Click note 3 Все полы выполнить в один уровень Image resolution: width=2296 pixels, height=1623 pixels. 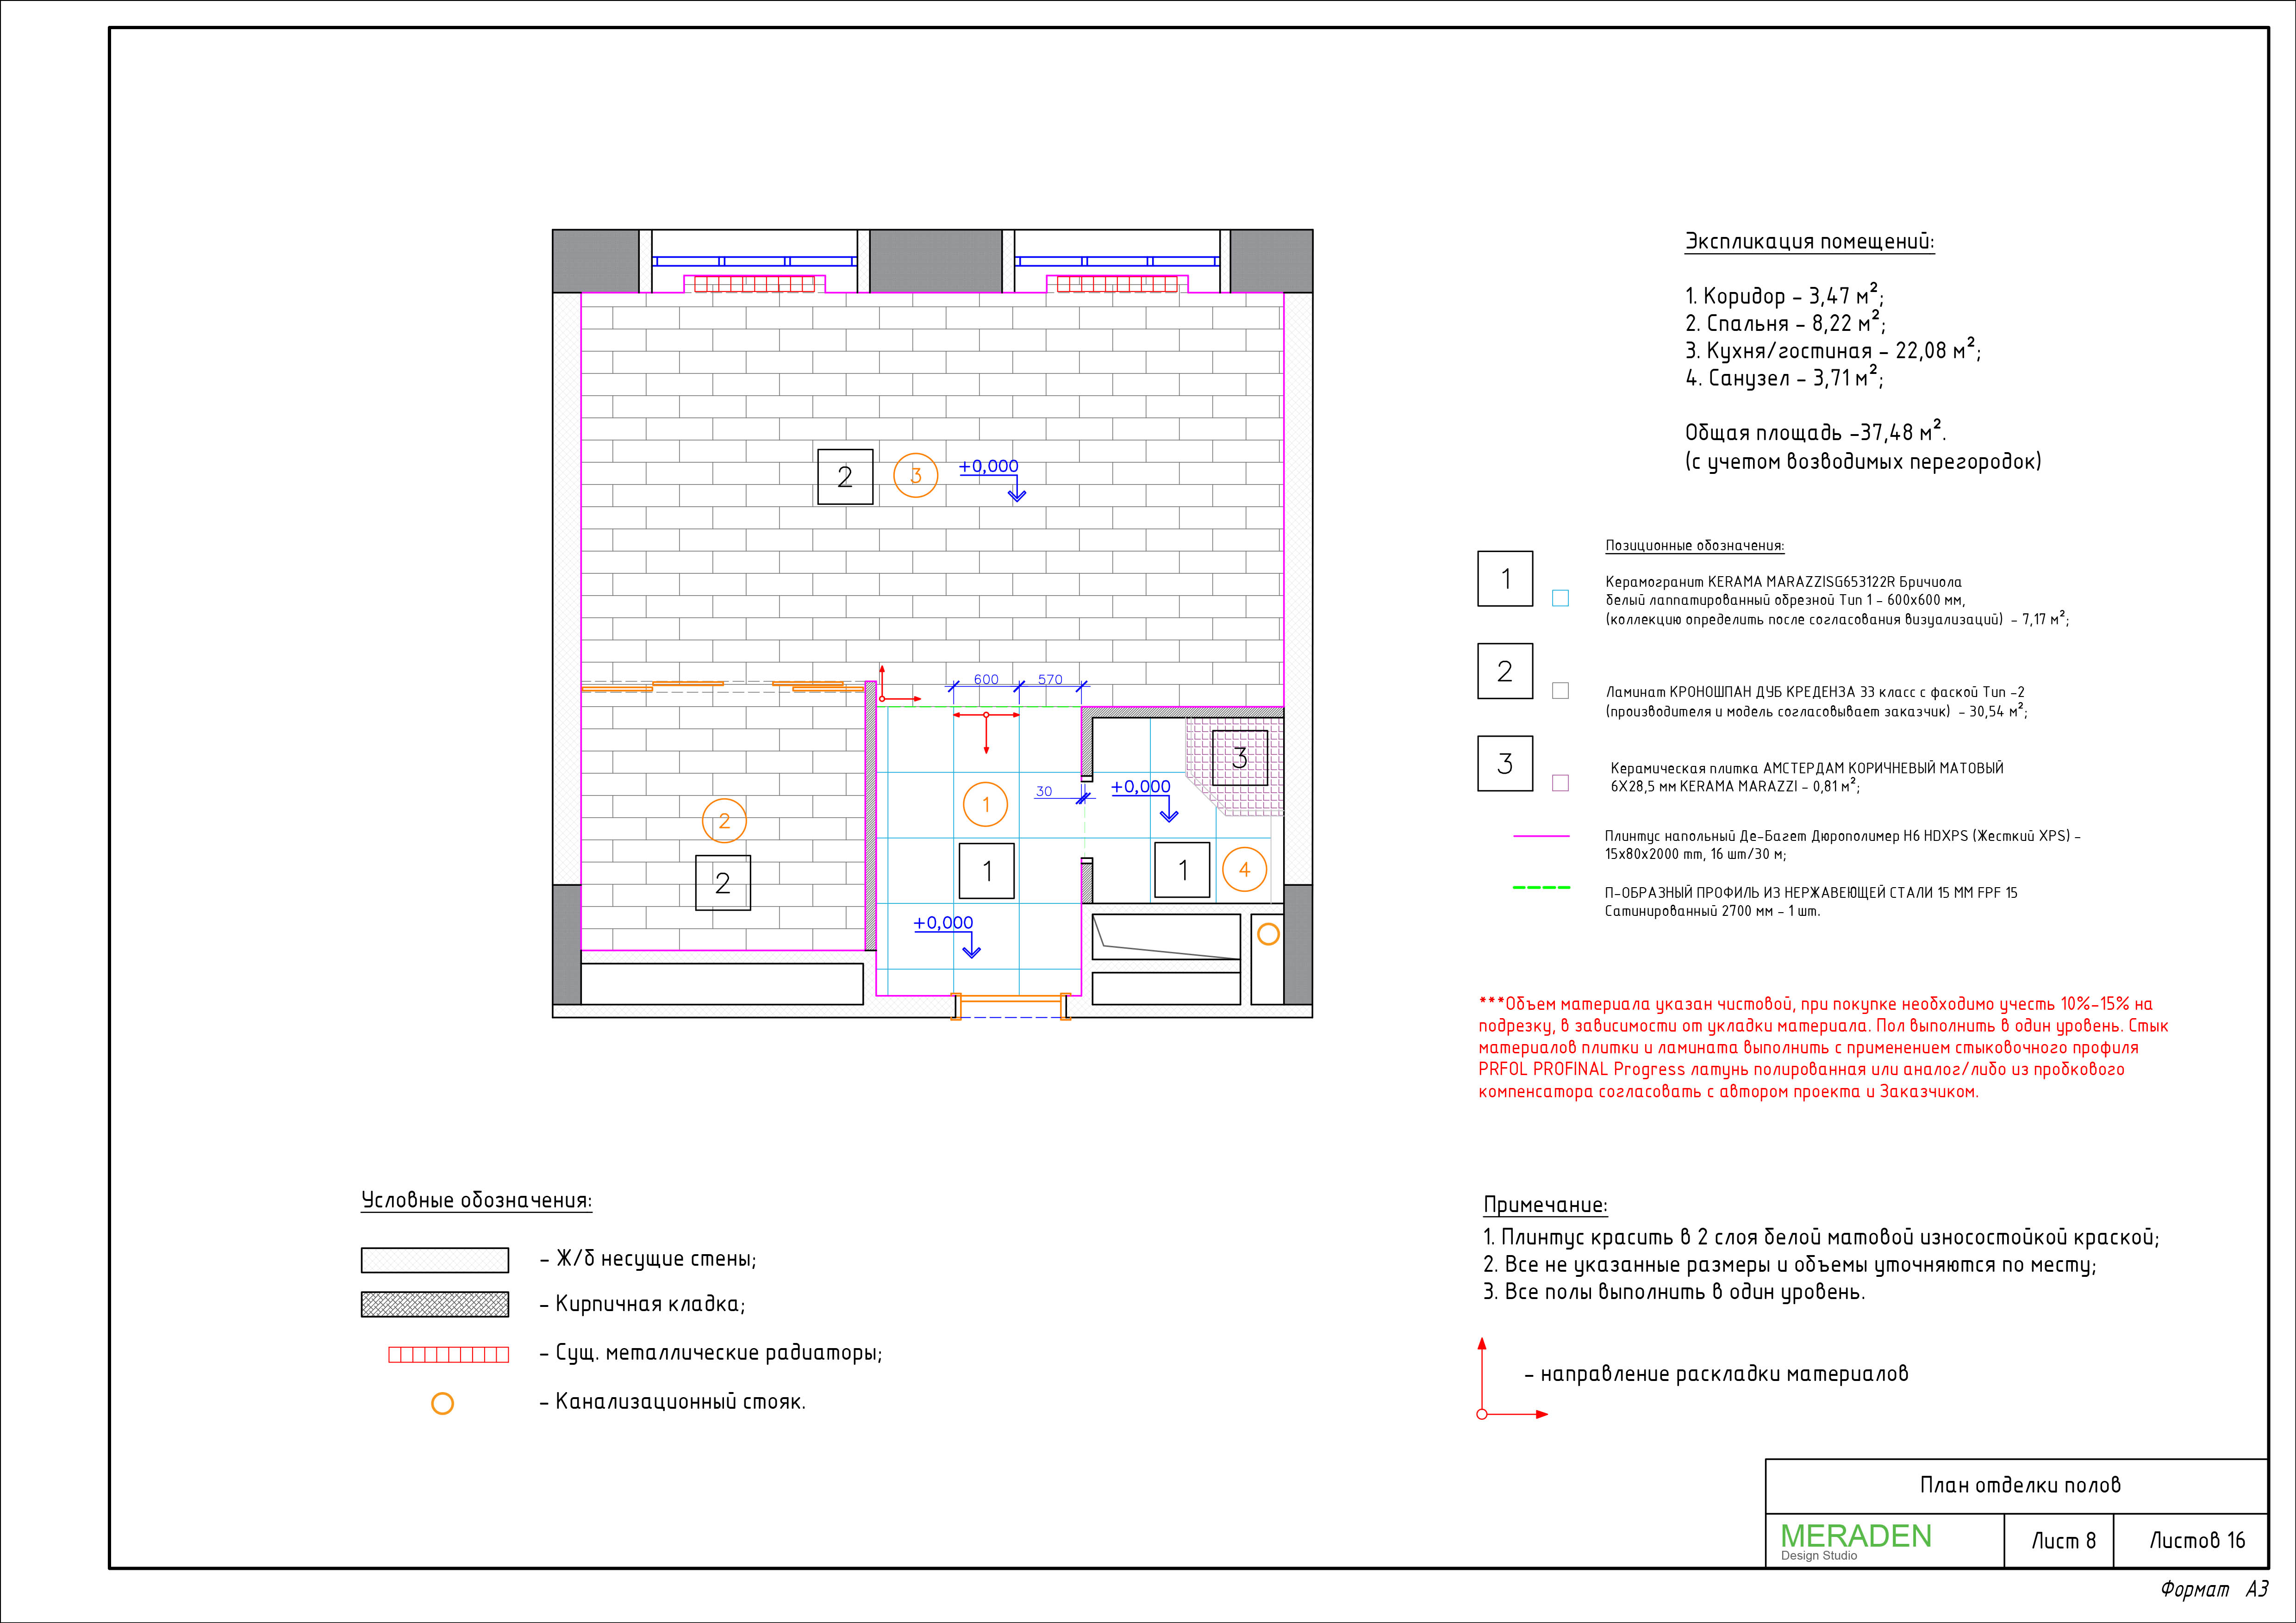coord(1674,1292)
